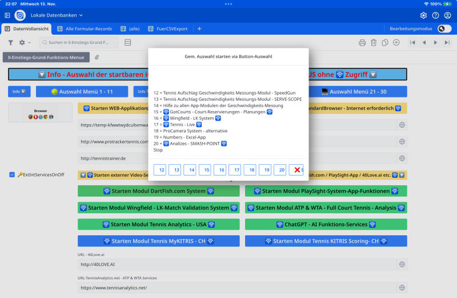
Task: Add new record with plus circle icon
Action: pos(396,43)
